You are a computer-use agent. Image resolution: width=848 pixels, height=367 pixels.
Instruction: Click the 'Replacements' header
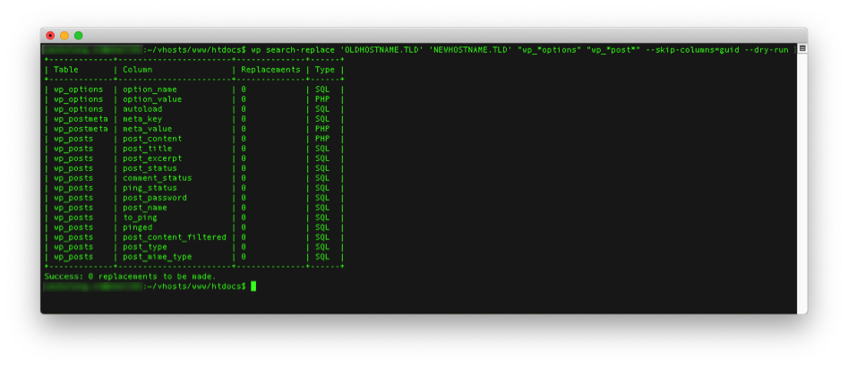tap(270, 70)
